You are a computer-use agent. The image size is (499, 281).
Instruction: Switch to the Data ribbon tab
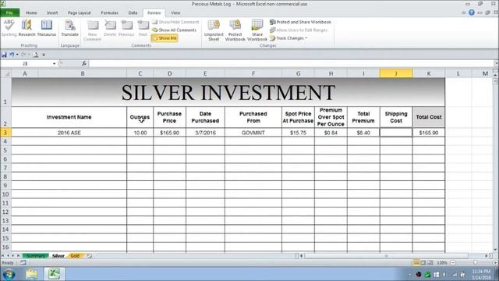(x=133, y=12)
